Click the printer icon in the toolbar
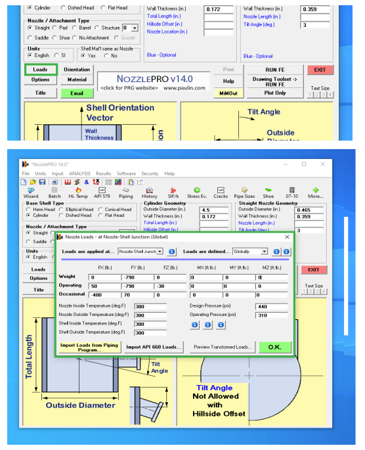The height and width of the screenshot is (450, 365). coord(55,182)
